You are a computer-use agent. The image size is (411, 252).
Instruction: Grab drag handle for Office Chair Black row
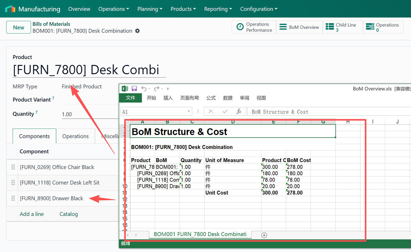[13, 167]
